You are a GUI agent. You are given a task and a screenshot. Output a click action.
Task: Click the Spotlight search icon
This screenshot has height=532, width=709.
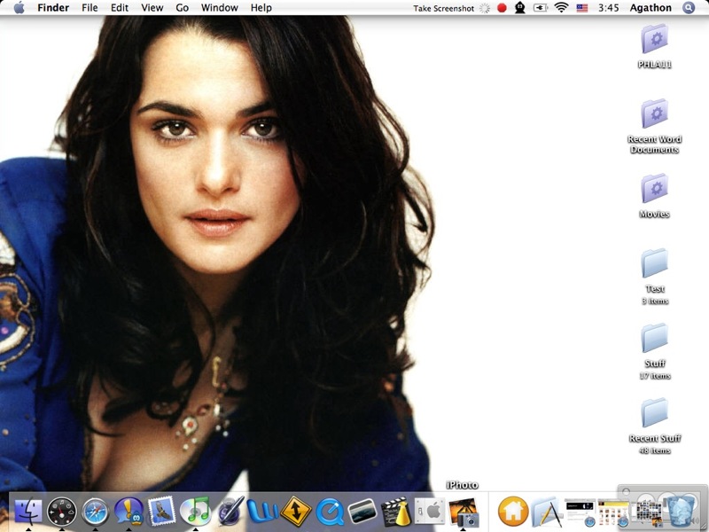pyautogui.click(x=689, y=8)
